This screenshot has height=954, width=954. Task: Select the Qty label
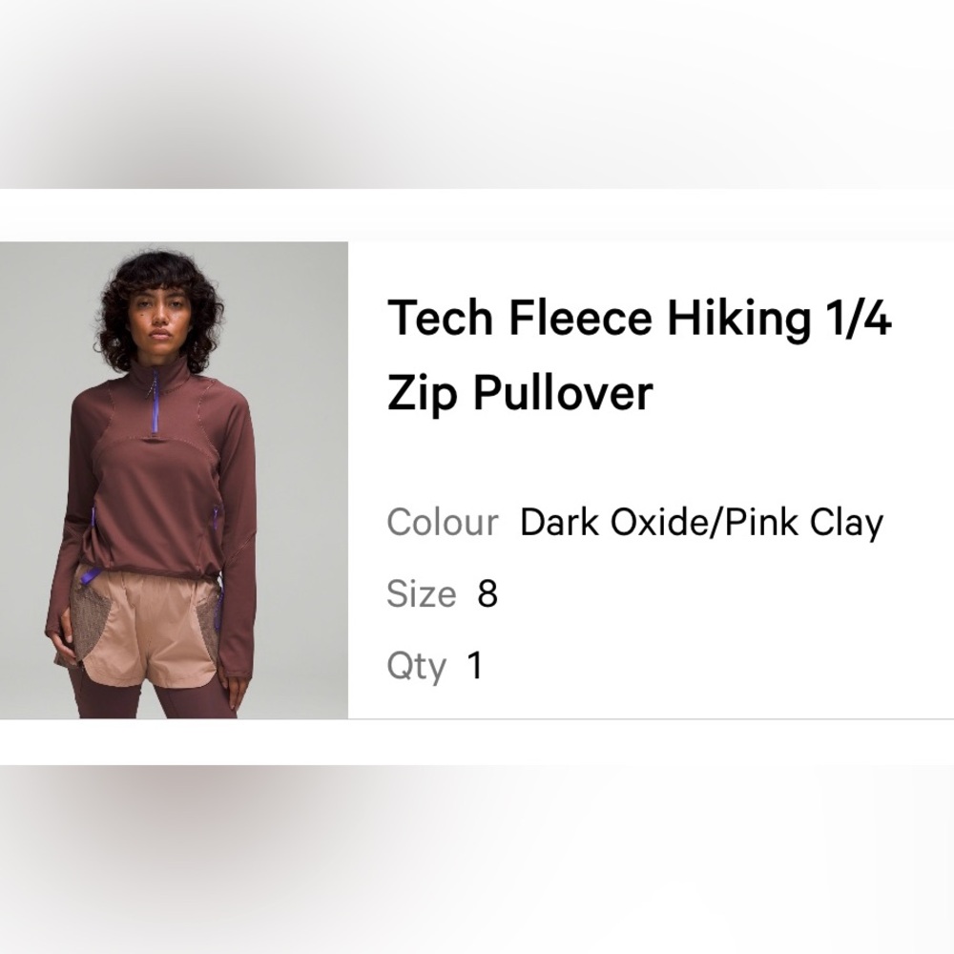pyautogui.click(x=416, y=666)
